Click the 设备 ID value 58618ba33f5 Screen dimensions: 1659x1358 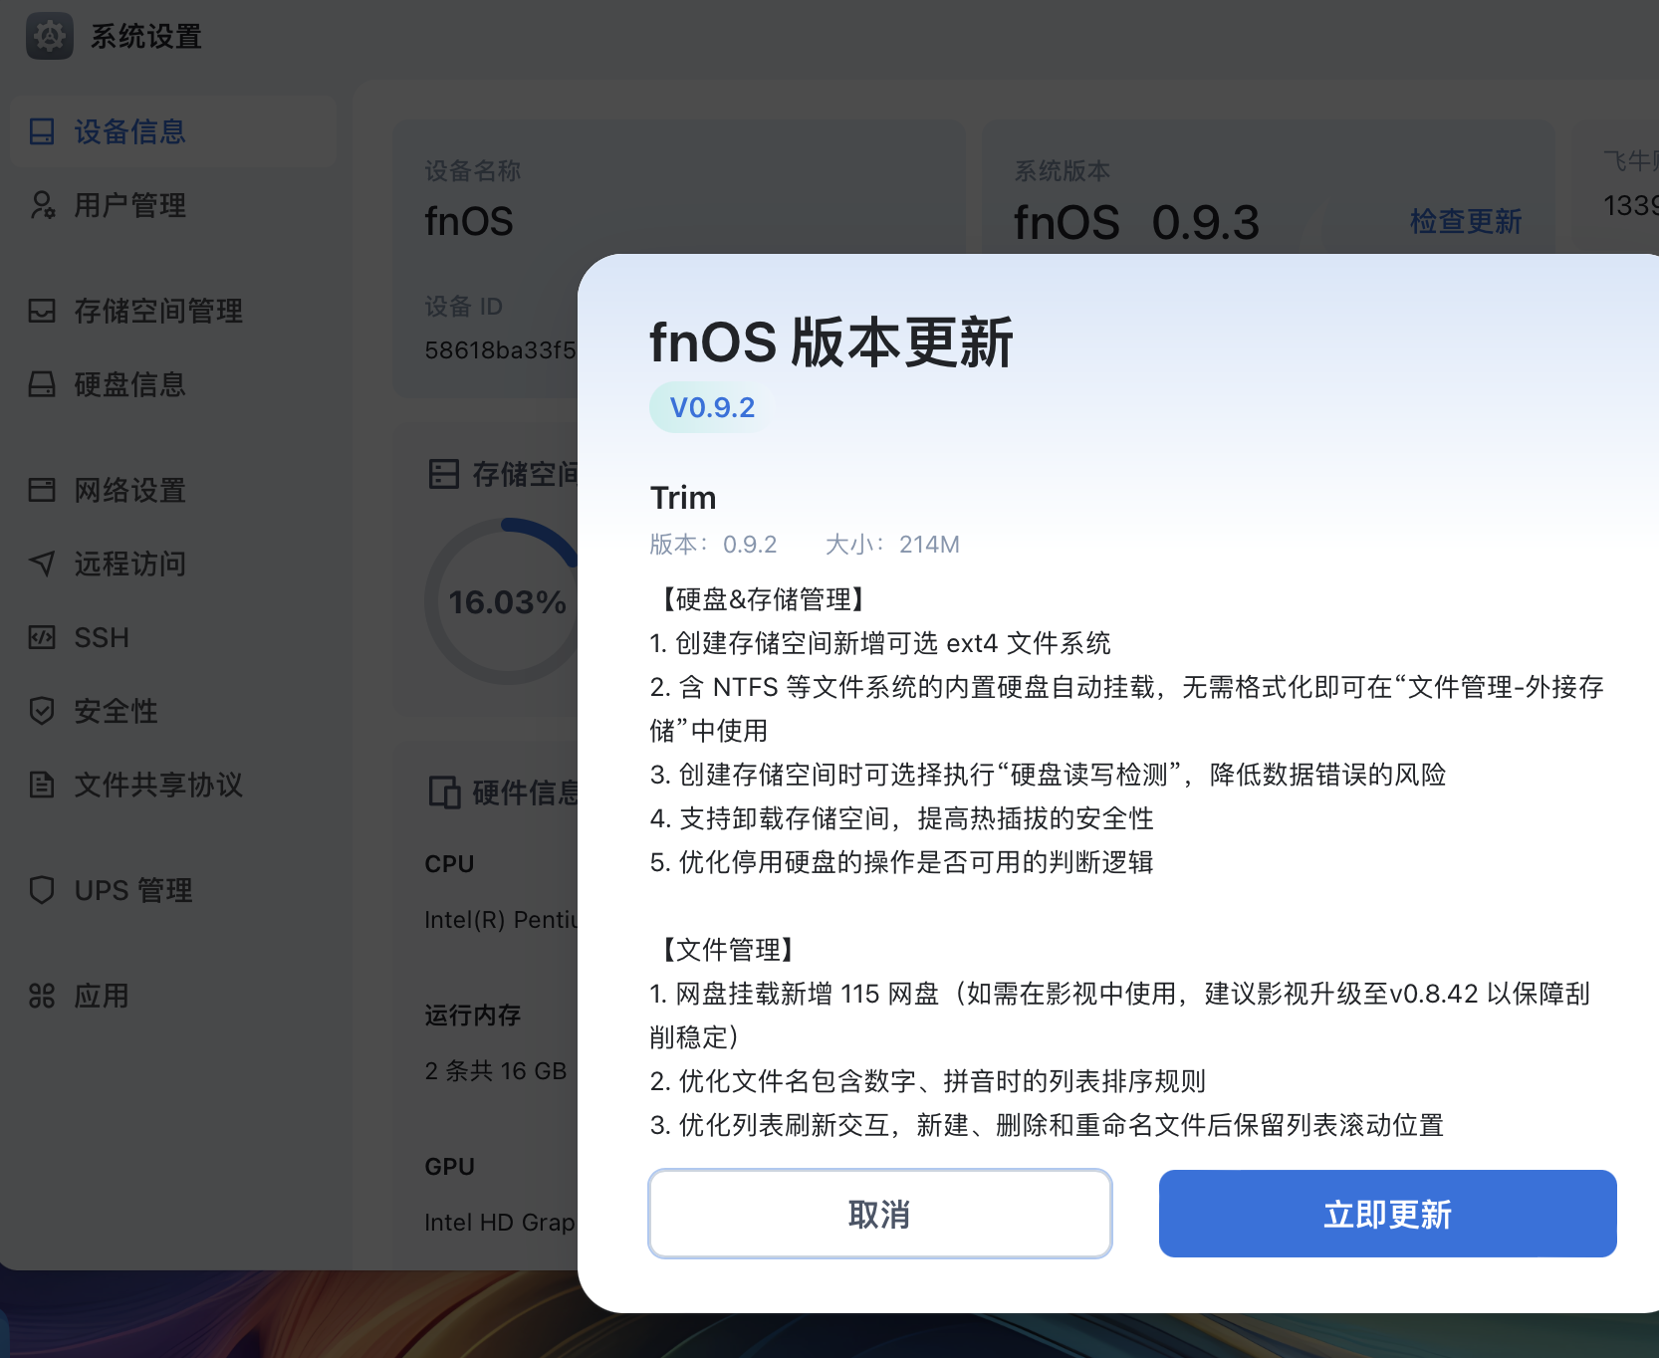(x=500, y=350)
